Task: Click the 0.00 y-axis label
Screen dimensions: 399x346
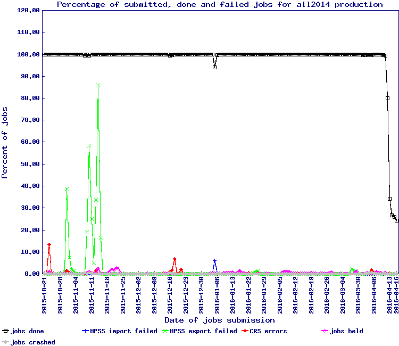Action: [x=32, y=274]
